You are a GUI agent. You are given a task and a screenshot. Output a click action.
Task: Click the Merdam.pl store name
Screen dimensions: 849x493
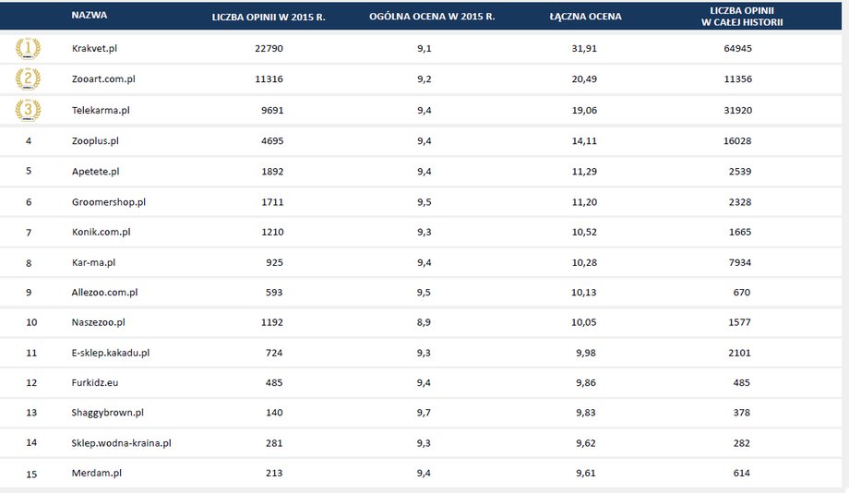tap(96, 473)
